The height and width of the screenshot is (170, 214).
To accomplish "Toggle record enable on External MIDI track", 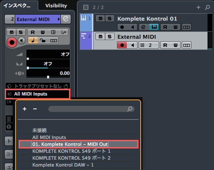I will [122, 45].
